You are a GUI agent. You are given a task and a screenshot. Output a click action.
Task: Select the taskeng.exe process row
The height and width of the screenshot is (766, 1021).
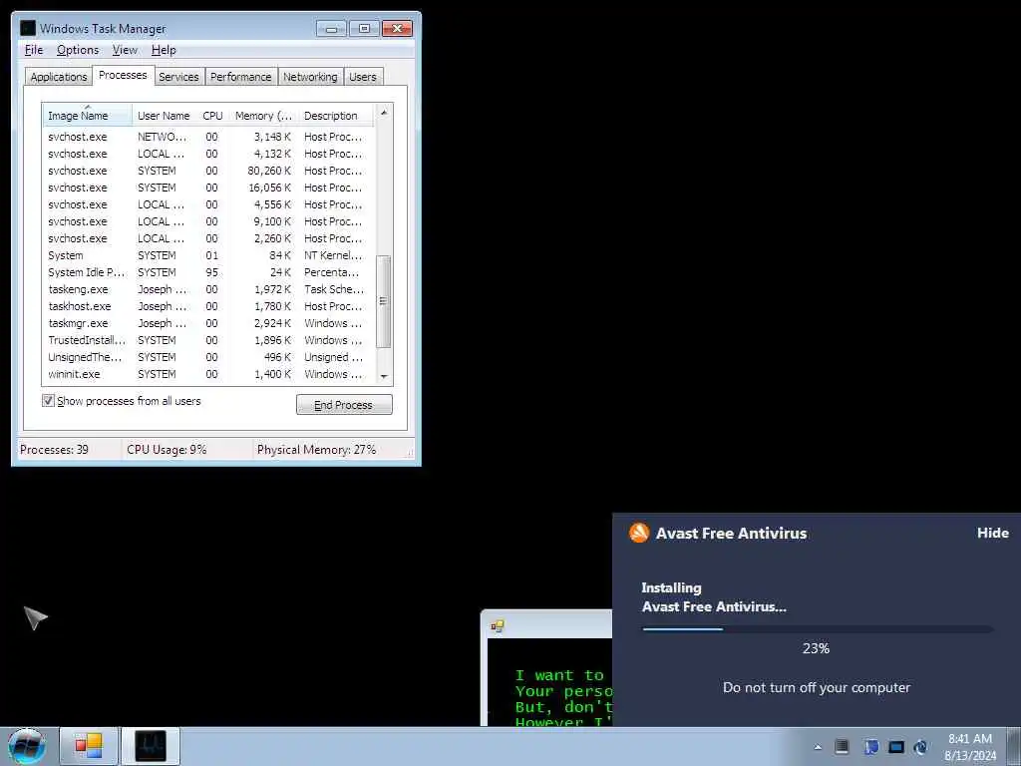click(x=208, y=289)
